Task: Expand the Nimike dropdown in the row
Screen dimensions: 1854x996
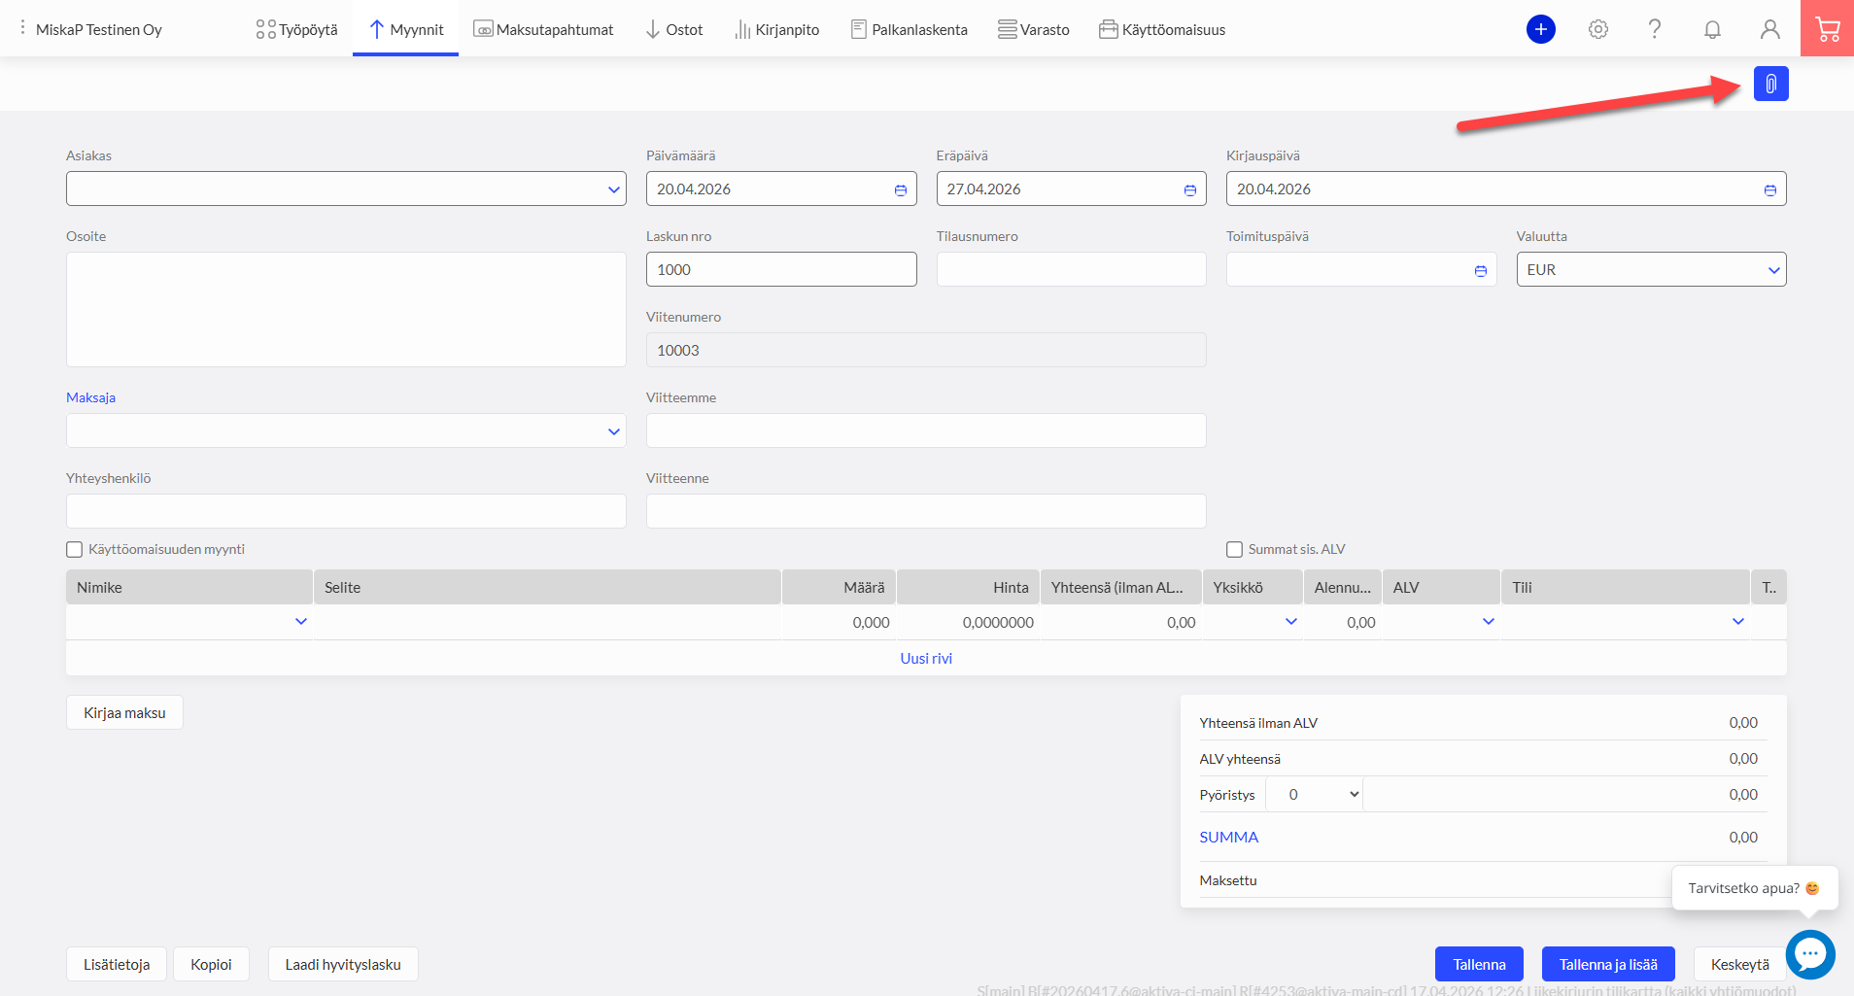Action: 300,622
